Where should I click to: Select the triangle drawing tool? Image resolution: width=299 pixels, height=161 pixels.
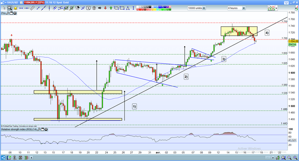(x=128, y=8)
